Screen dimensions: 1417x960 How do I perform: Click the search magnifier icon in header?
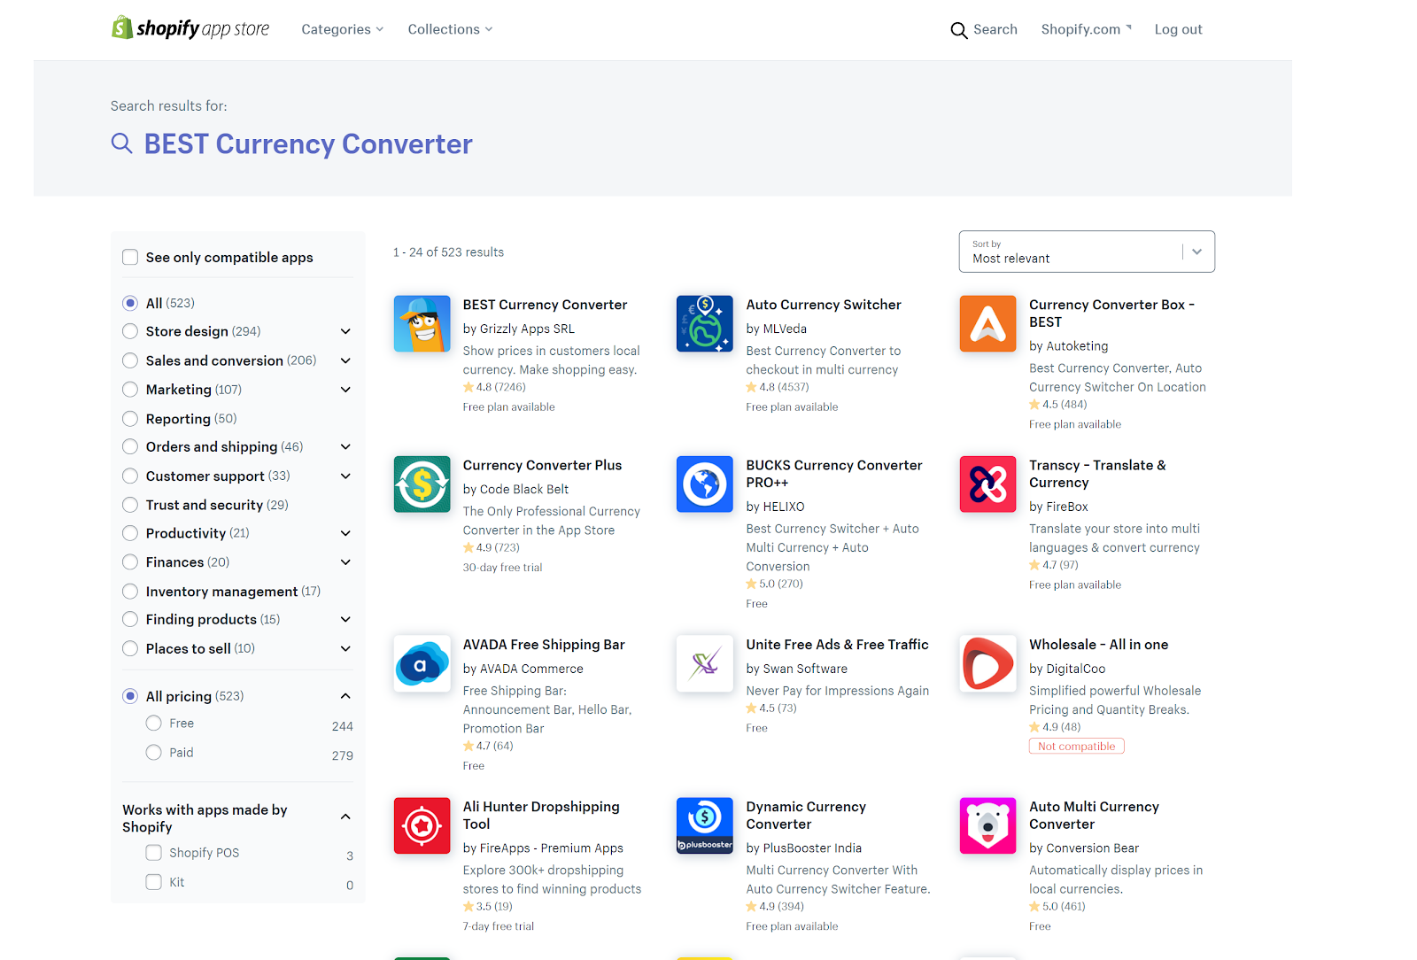click(x=958, y=30)
